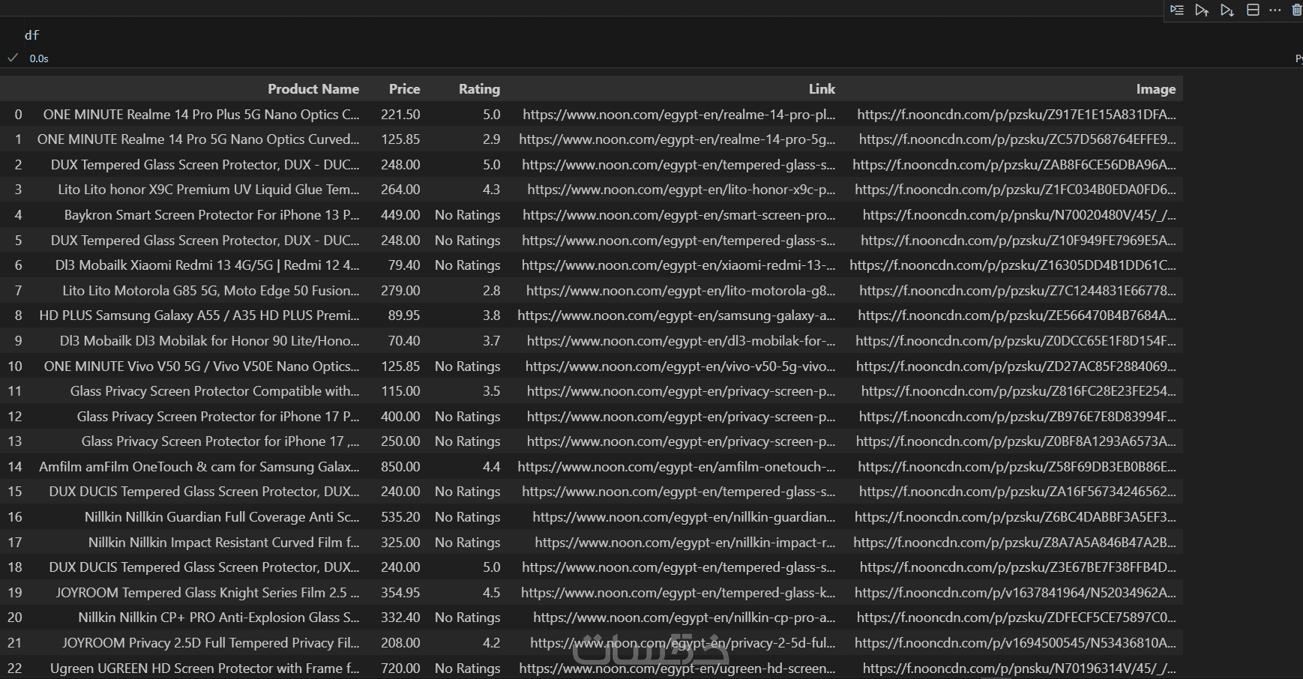This screenshot has height=679, width=1303.
Task: Click the rating value 4.3
Action: pyautogui.click(x=492, y=190)
